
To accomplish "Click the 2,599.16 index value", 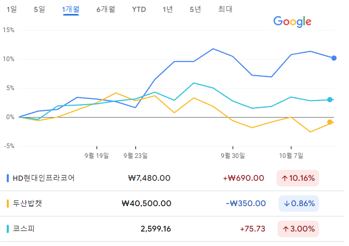I will pos(156,229).
